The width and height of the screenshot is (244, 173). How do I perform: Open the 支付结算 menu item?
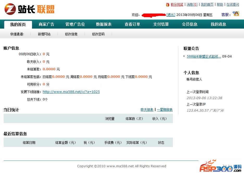coord(161,24)
